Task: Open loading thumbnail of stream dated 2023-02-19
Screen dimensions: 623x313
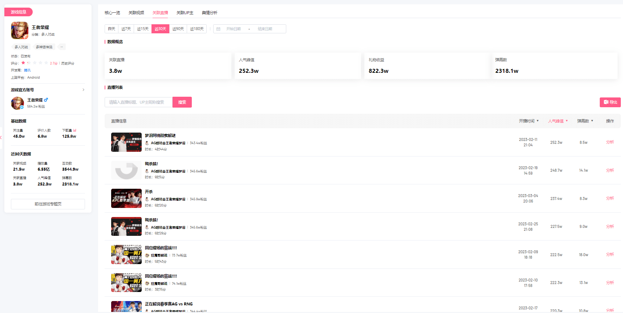Action: (126, 170)
